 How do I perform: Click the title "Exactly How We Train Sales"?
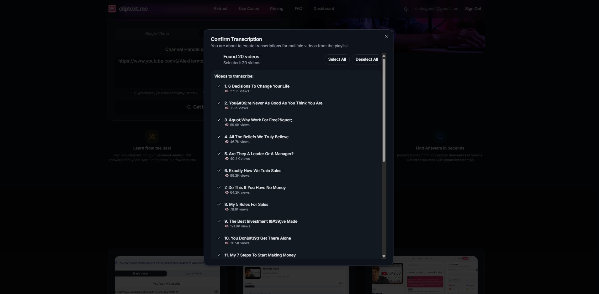[255, 170]
